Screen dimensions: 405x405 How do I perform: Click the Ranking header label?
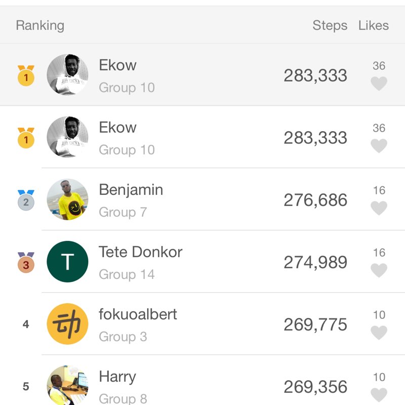[40, 25]
